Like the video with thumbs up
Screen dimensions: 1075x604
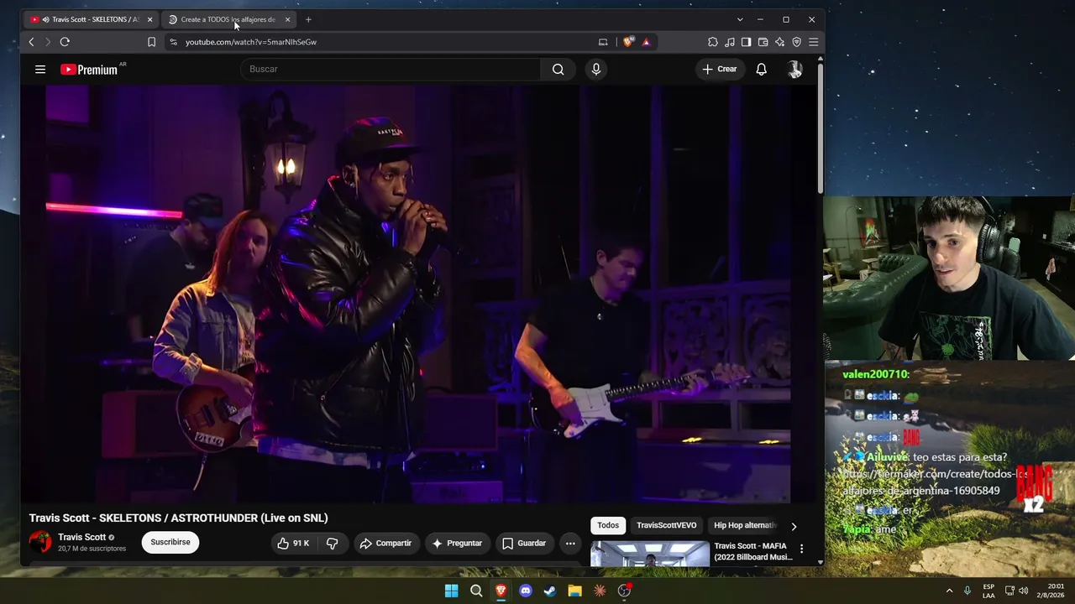coord(293,544)
